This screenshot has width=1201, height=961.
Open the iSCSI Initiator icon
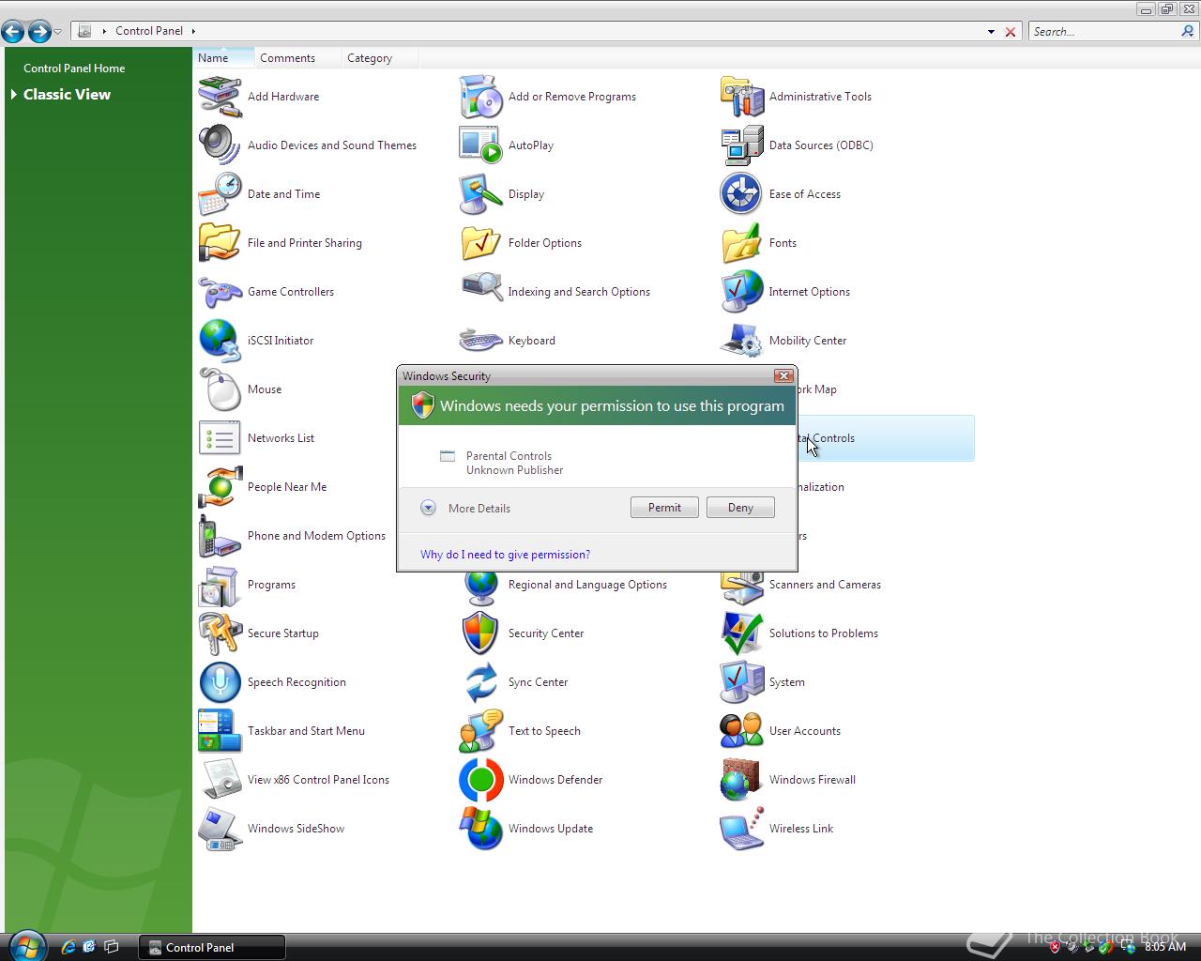[x=220, y=341]
